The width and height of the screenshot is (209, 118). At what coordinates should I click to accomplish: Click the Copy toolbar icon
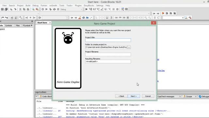(x=24, y=9)
